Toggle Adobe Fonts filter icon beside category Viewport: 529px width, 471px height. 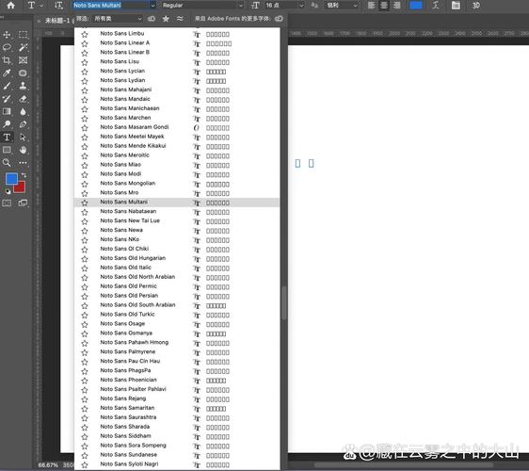tap(152, 19)
